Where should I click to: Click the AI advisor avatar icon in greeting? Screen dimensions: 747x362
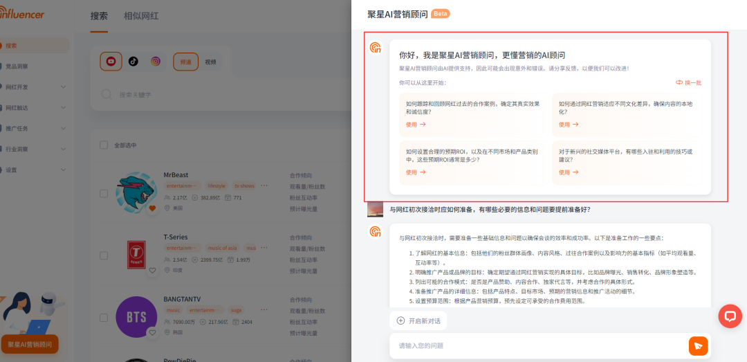point(376,47)
